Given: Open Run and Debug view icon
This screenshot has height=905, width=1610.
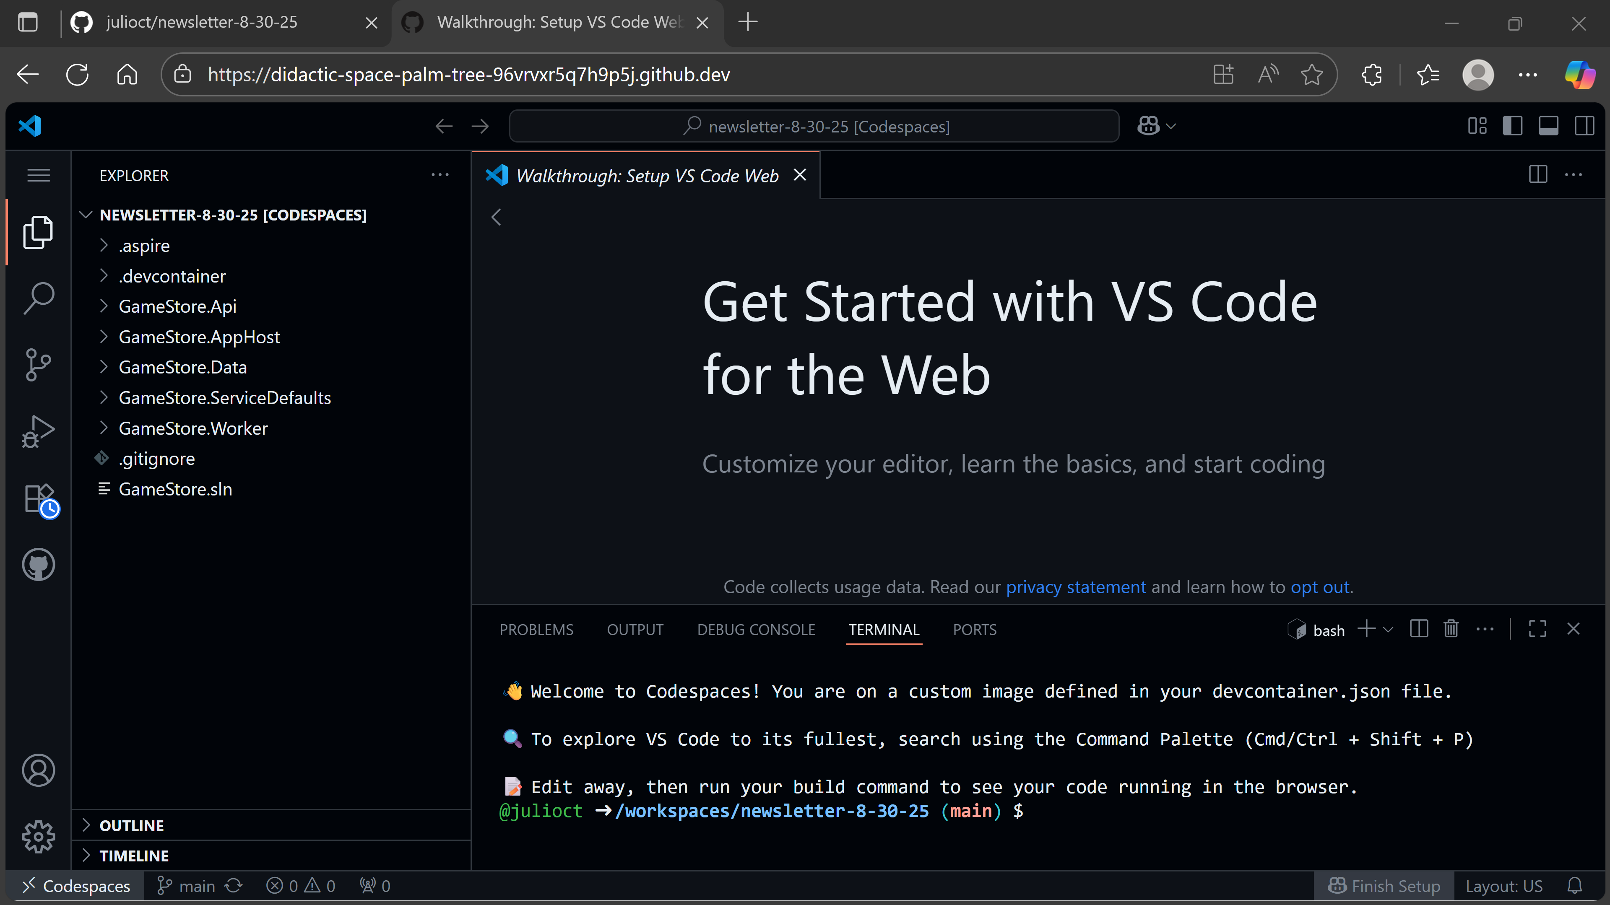Looking at the screenshot, I should [38, 432].
